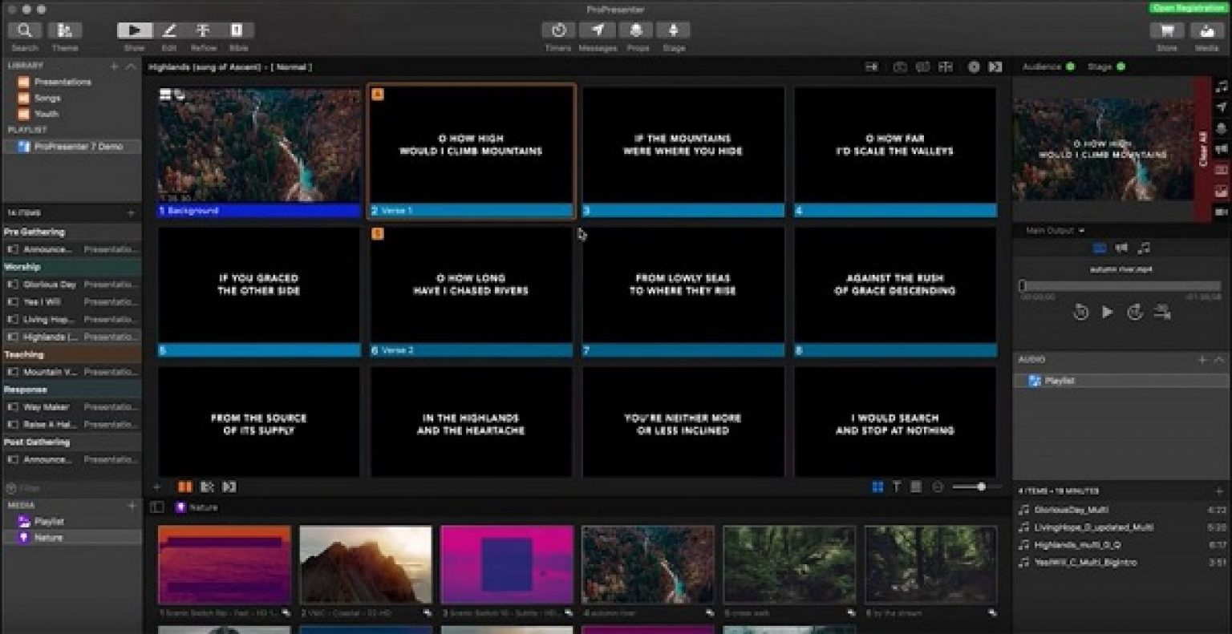Select the autumn river media thumbnail
The width and height of the screenshot is (1232, 634).
[647, 564]
